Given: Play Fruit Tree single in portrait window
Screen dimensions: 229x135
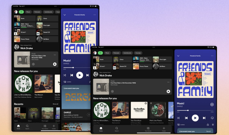Looking at the screenshot, I should (x=55, y=64).
